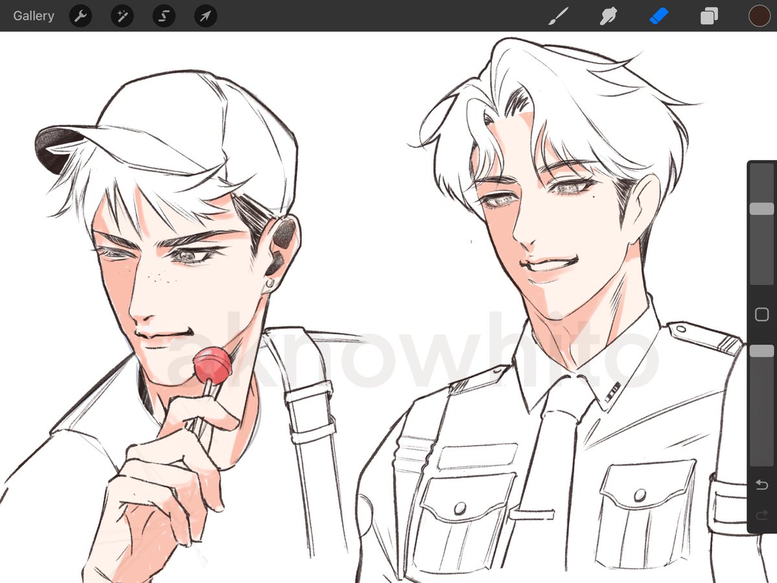Open the Adjustments magic wand menu
777x583 pixels.
click(122, 16)
